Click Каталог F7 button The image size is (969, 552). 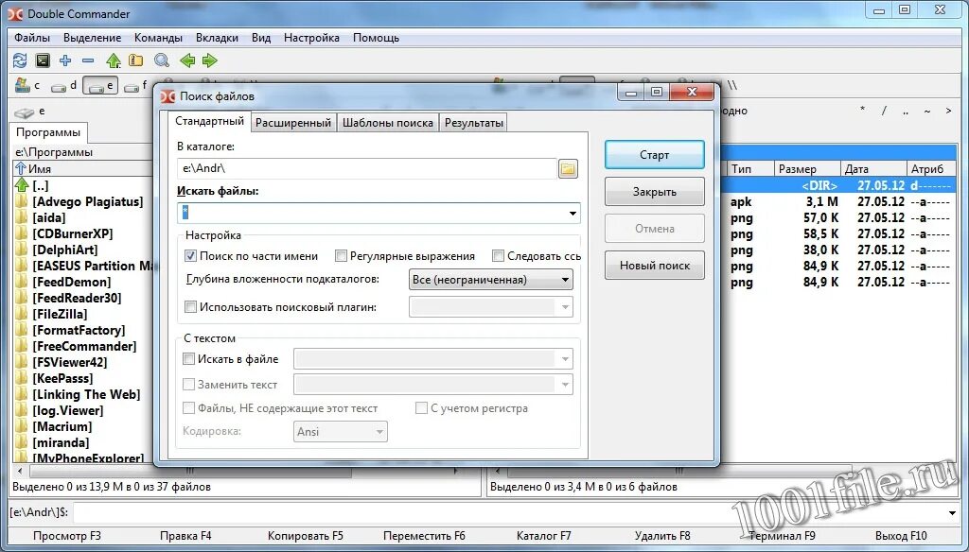pyautogui.click(x=544, y=536)
